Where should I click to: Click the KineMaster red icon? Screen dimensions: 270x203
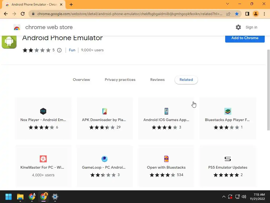click(43, 159)
